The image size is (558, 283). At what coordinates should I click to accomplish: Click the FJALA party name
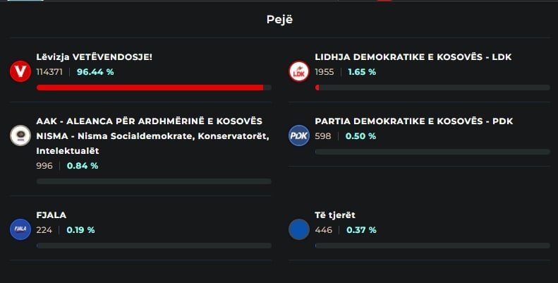51,215
